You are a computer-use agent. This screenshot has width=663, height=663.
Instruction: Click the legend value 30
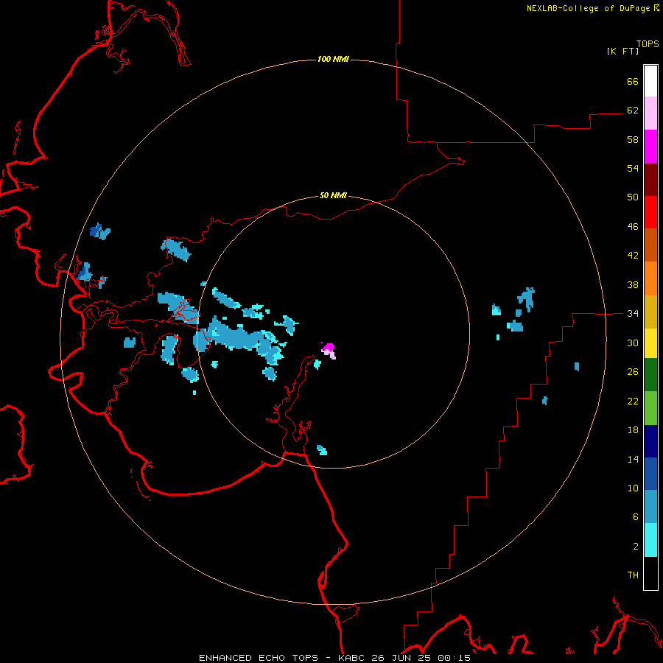pos(633,343)
